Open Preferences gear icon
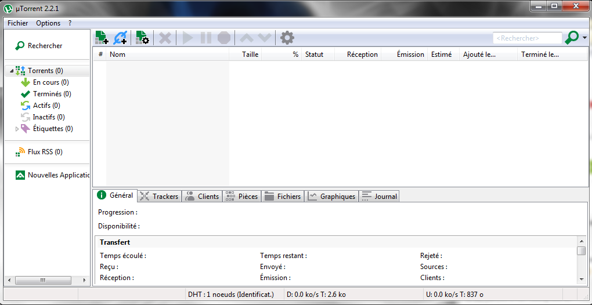Viewport: 592px width, 305px height. point(287,38)
